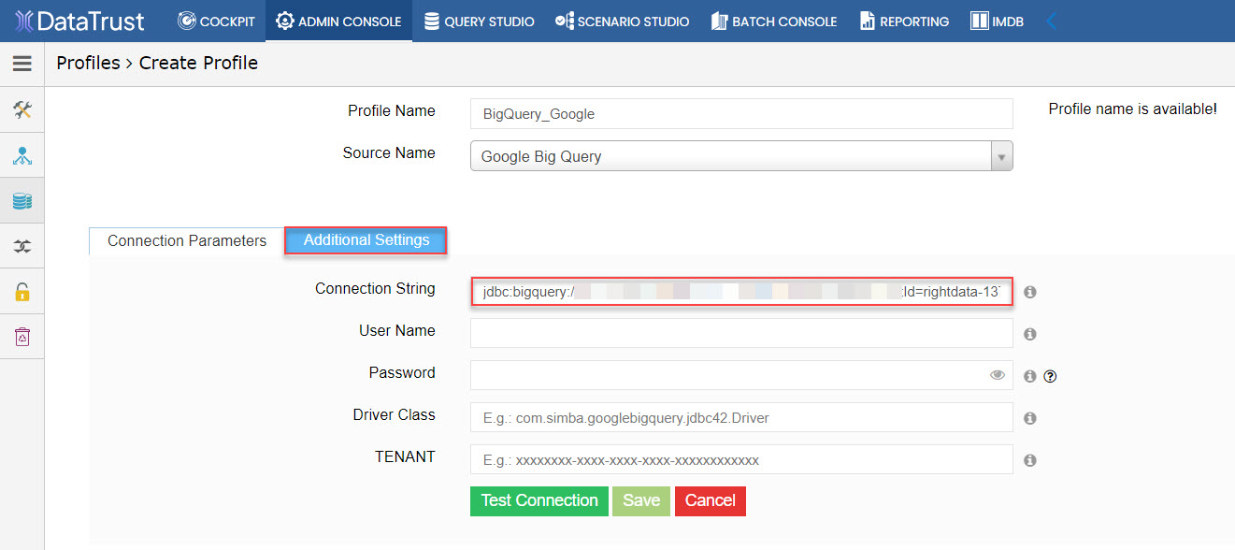This screenshot has height=550, width=1235.
Task: Open the recycle bin sidebar icon
Action: [x=22, y=336]
